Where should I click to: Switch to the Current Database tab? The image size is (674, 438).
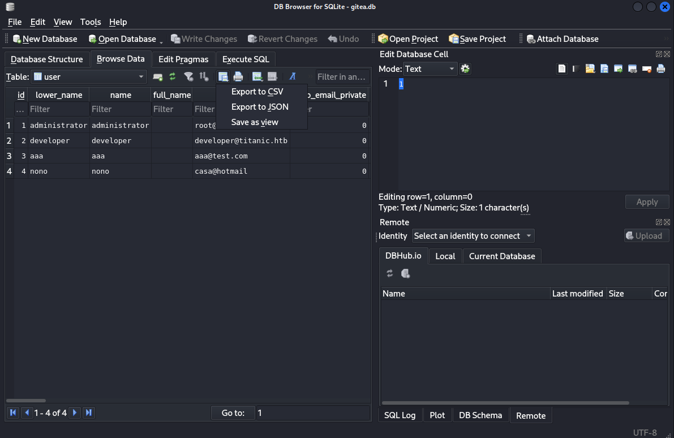(x=502, y=256)
